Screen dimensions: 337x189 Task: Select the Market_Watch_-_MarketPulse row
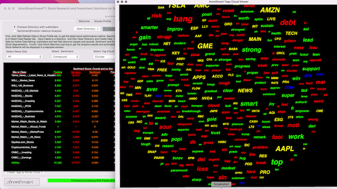pyautogui.click(x=27, y=132)
